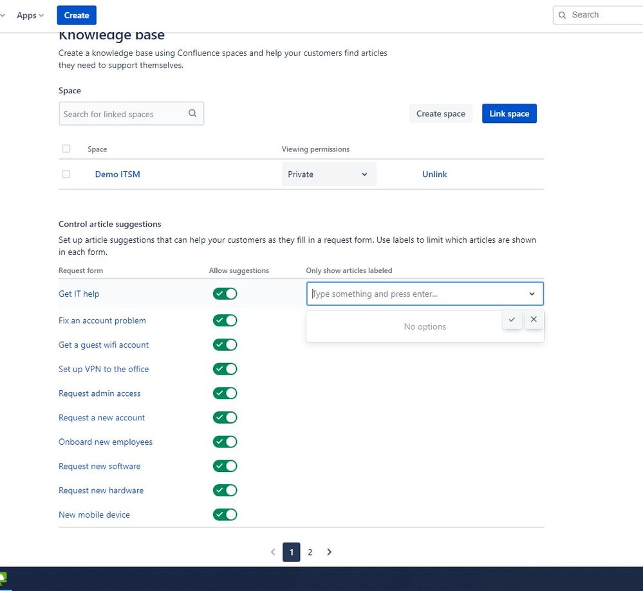Image resolution: width=643 pixels, height=591 pixels.
Task: Click the Create space button
Action: pyautogui.click(x=440, y=113)
